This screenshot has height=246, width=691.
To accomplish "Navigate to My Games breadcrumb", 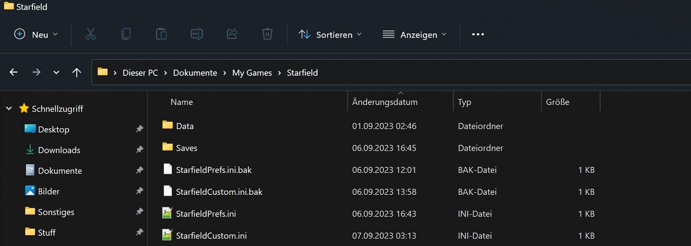I will [x=252, y=73].
